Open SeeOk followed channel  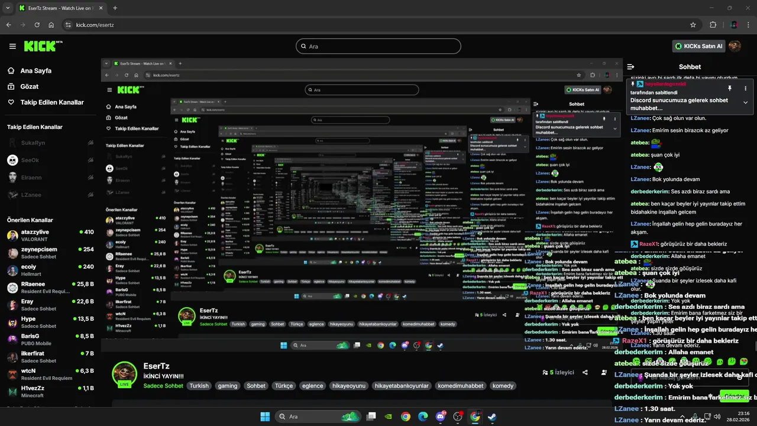click(x=50, y=160)
